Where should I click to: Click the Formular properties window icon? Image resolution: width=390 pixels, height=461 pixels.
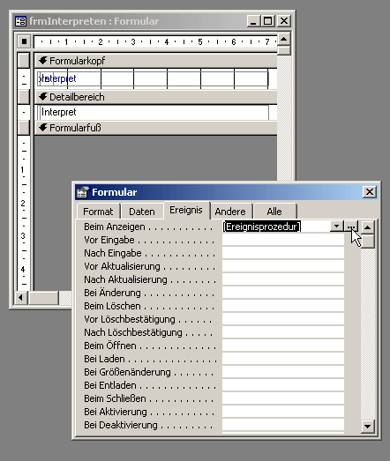point(83,192)
